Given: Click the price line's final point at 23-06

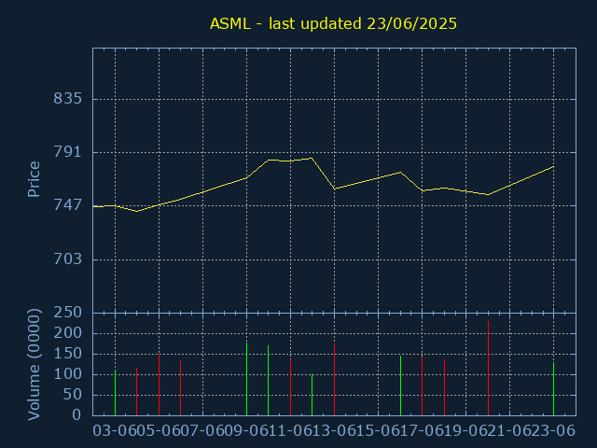Looking at the screenshot, I should pyautogui.click(x=553, y=166).
